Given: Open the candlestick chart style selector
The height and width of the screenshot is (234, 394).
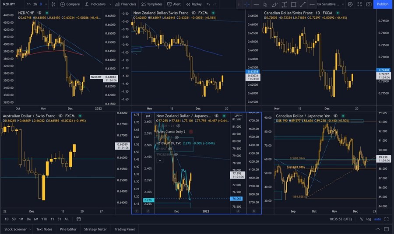Looking at the screenshot, I should [x=55, y=4].
